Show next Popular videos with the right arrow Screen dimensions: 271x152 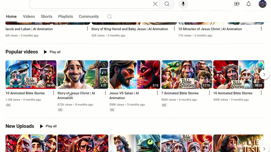(264, 74)
